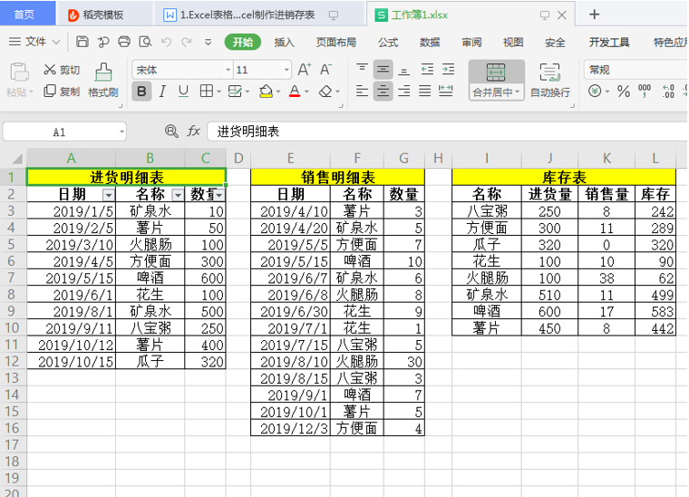Expand the Name Box dropdown arrow
Screen dimensions: 689x497
tap(121, 132)
